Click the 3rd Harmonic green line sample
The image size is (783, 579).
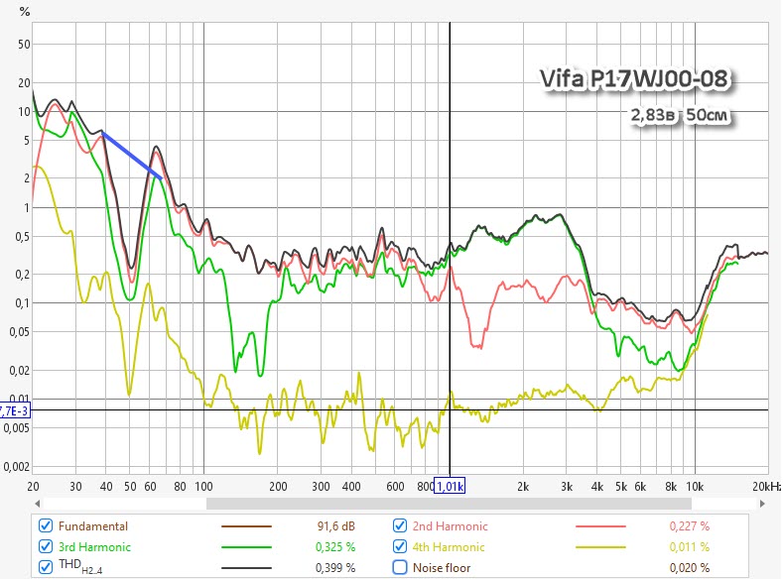pyautogui.click(x=246, y=547)
